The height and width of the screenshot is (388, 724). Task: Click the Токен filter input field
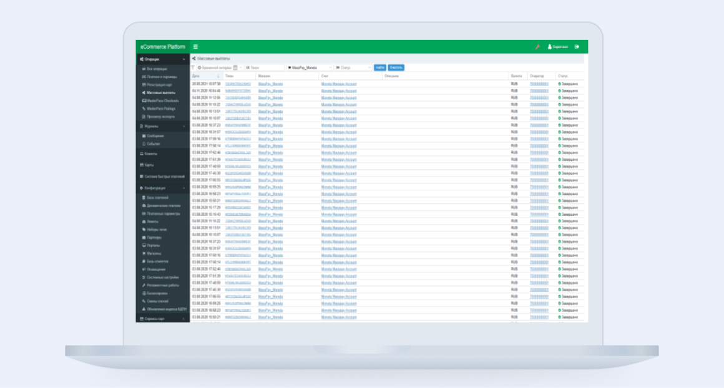tap(264, 67)
